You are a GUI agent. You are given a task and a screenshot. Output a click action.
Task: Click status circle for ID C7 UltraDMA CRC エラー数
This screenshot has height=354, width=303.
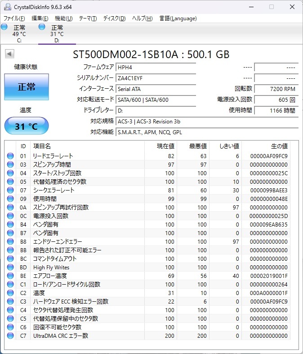pyautogui.click(x=10, y=336)
